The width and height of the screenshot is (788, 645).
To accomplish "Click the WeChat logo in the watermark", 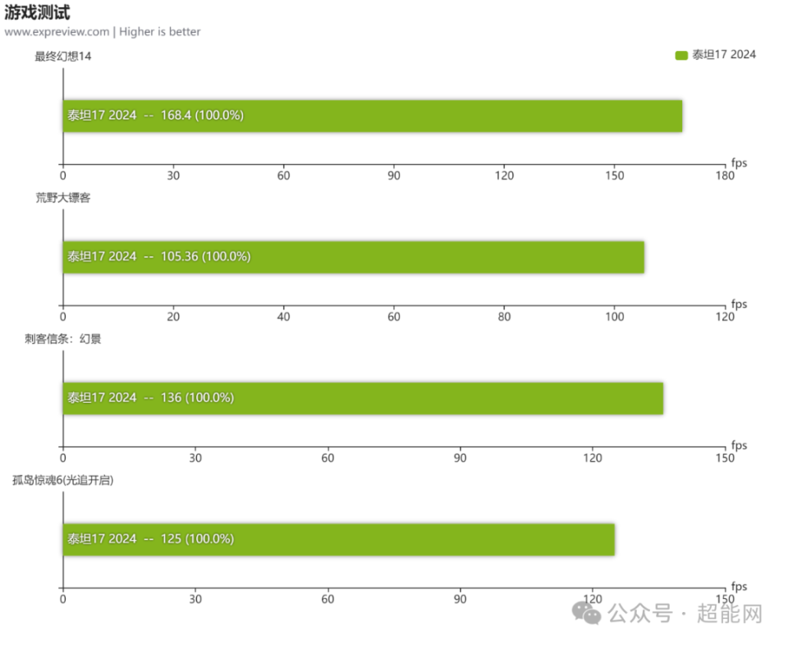I will pos(587,612).
